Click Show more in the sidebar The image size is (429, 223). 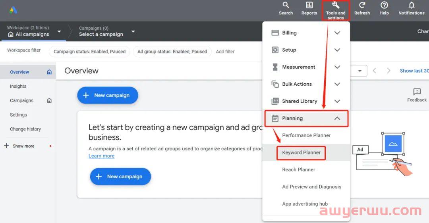(23, 146)
